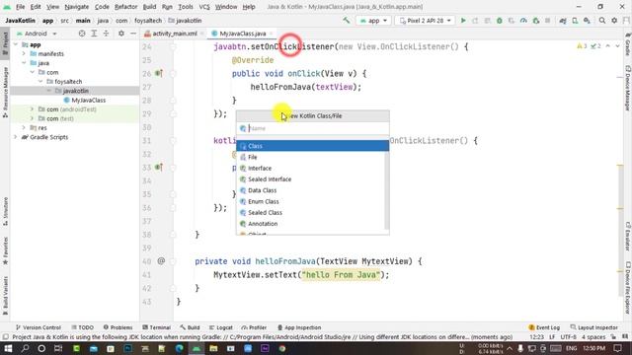
Task: Open the Android project view dropdown
Action: coord(37,34)
